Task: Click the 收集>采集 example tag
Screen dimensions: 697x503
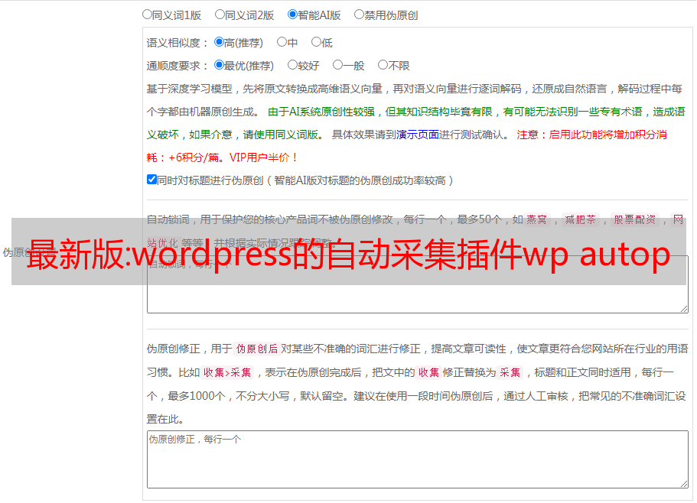Action: (x=227, y=372)
